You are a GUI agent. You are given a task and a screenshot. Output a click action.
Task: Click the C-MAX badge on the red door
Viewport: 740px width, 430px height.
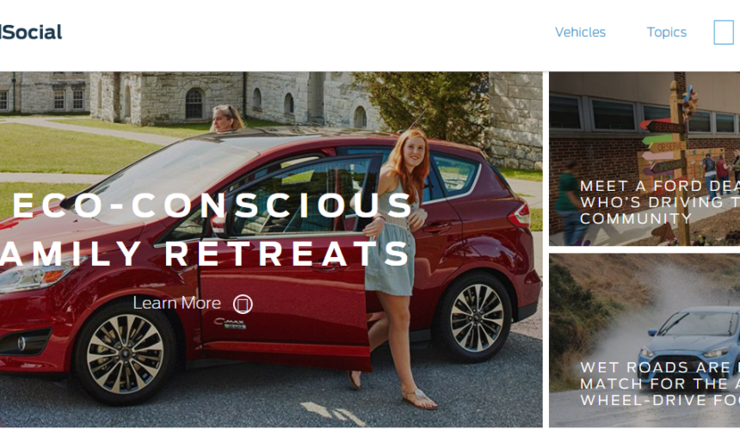pyautogui.click(x=230, y=323)
